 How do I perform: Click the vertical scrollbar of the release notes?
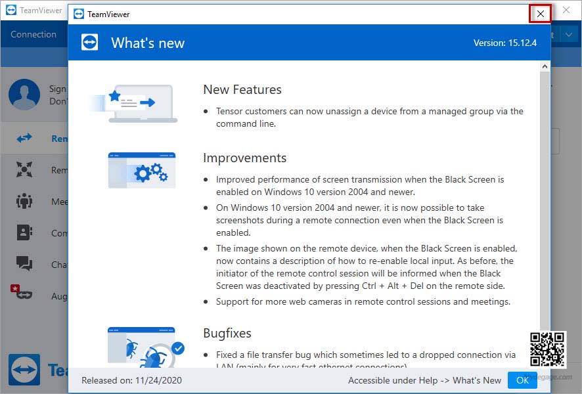[545, 200]
